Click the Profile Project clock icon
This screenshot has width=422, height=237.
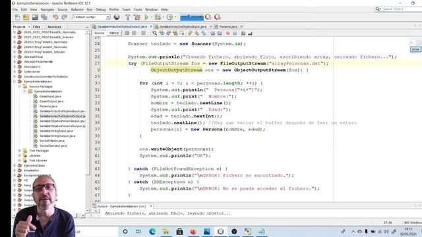click(x=169, y=17)
